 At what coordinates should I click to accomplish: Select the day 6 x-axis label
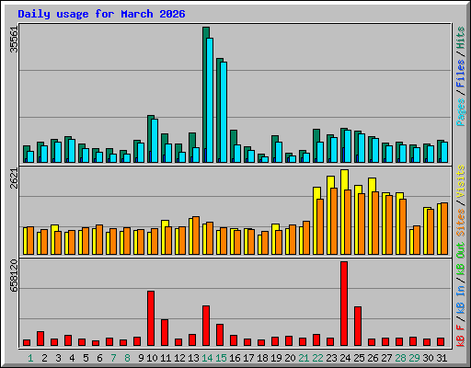[99, 358]
